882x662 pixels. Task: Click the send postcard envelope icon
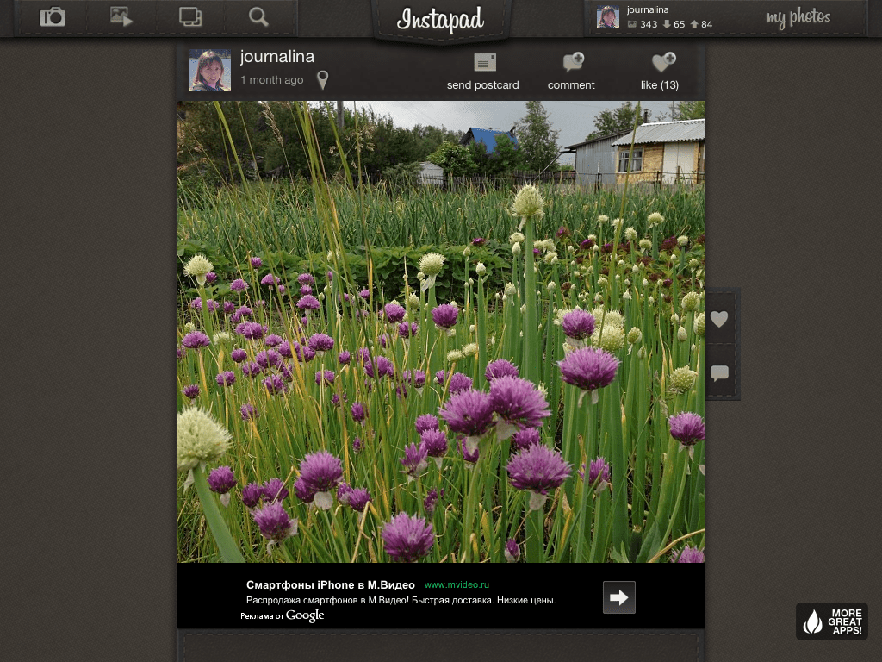tap(484, 63)
